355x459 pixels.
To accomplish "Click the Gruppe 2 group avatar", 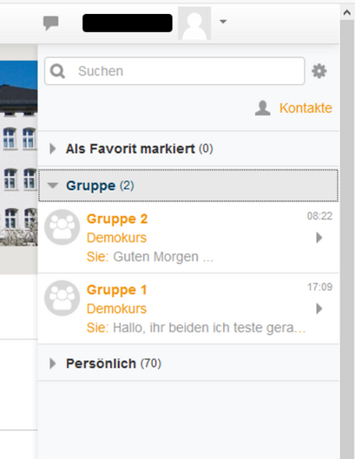I will 62,227.
